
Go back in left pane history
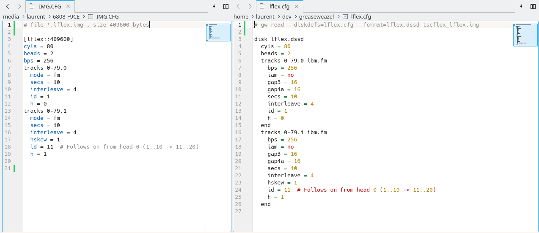pyautogui.click(x=8, y=6)
